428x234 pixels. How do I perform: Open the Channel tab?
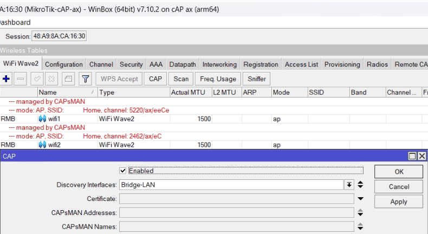101,64
